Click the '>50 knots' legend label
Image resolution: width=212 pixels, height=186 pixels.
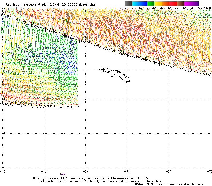pyautogui.click(x=204, y=8)
